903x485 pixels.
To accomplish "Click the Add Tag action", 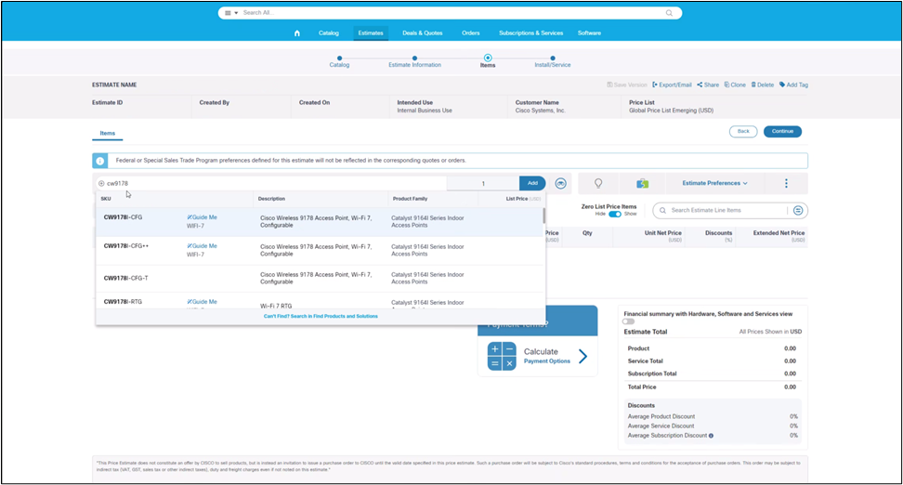I will click(793, 85).
